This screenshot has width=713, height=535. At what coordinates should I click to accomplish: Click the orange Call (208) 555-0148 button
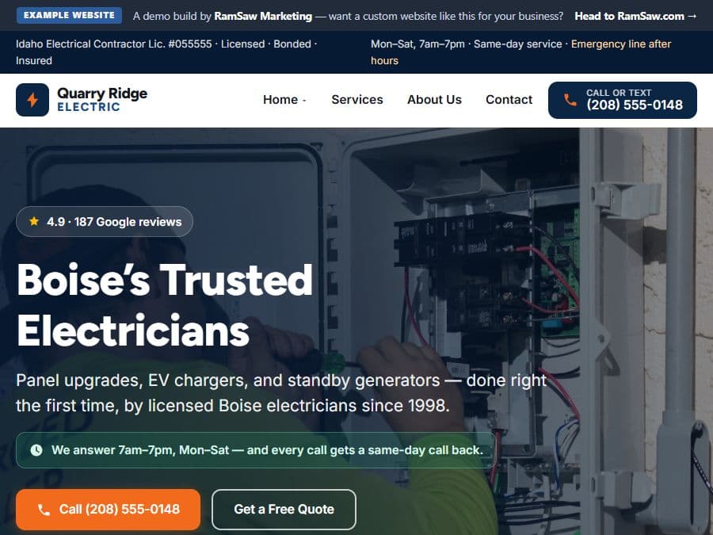point(109,510)
